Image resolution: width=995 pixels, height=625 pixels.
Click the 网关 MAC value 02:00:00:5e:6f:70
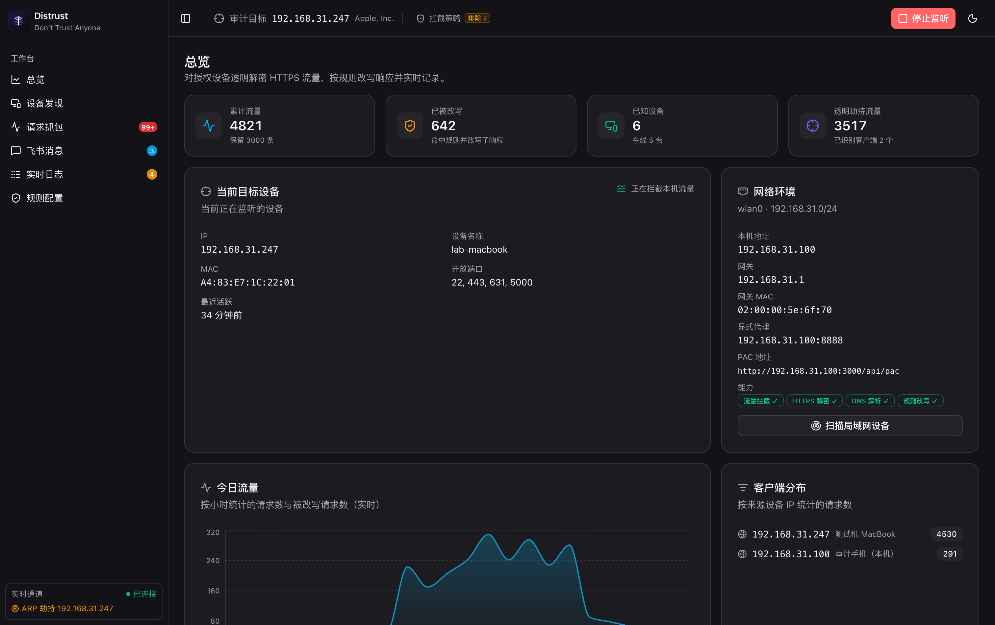coord(785,310)
